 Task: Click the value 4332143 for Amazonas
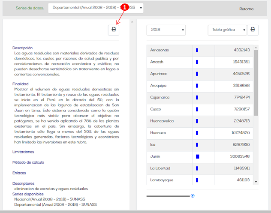241,50
